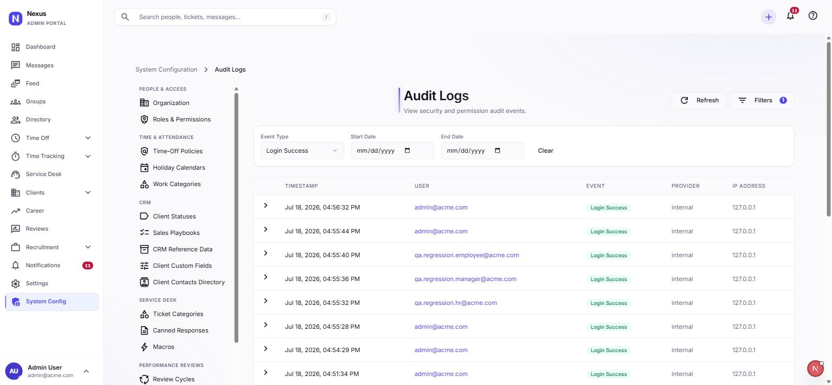Open Review Cycles refresh icon

pos(144,379)
